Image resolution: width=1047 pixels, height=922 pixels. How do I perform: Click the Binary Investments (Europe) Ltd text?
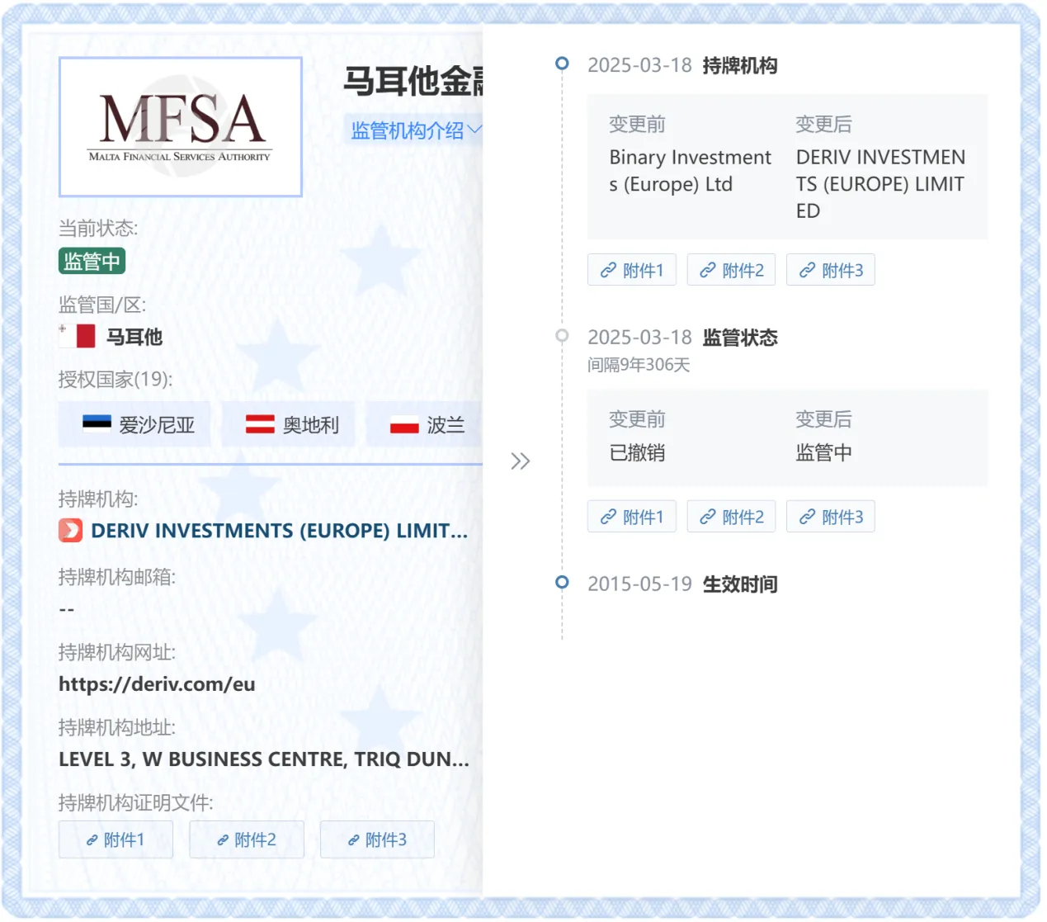[x=690, y=171]
